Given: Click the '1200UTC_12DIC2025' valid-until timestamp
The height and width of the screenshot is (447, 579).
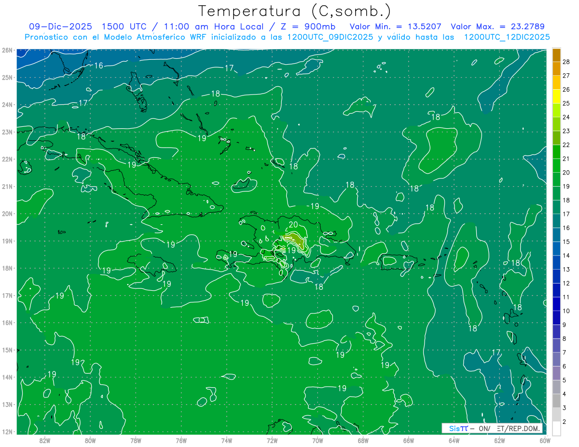Looking at the screenshot, I should pyautogui.click(x=507, y=37).
